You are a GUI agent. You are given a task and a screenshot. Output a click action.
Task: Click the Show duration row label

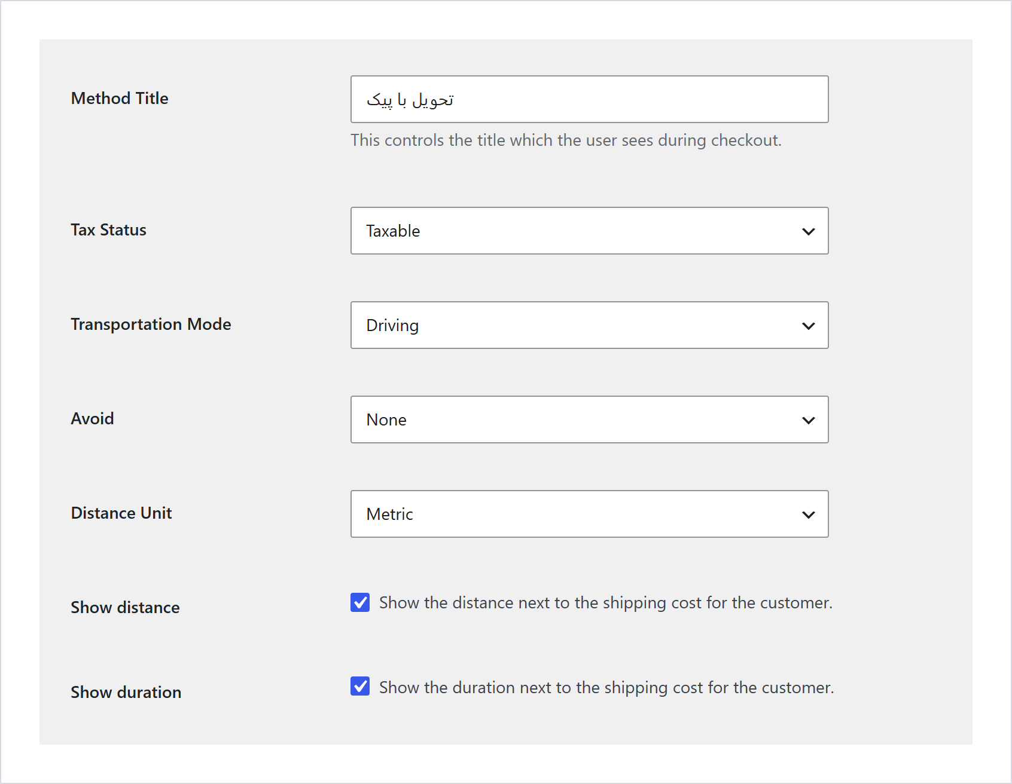coord(126,692)
